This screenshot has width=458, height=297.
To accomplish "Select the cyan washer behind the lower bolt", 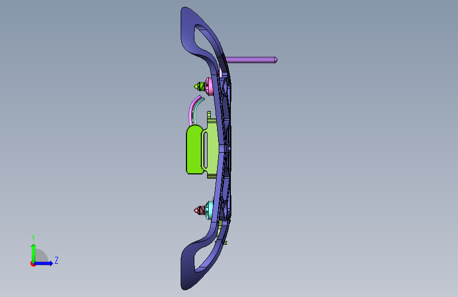I will pos(209,210).
